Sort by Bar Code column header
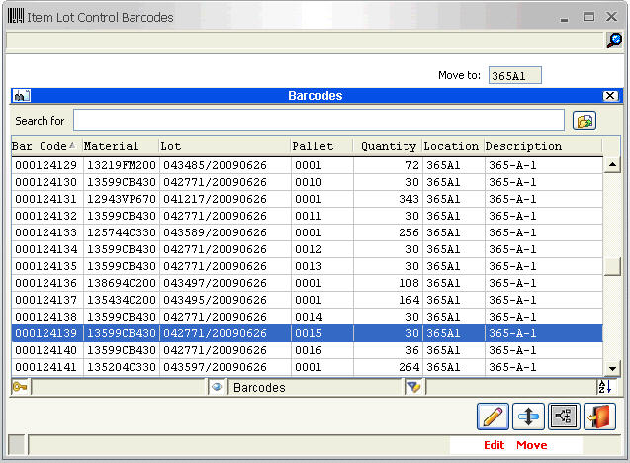The image size is (630, 463). point(45,146)
